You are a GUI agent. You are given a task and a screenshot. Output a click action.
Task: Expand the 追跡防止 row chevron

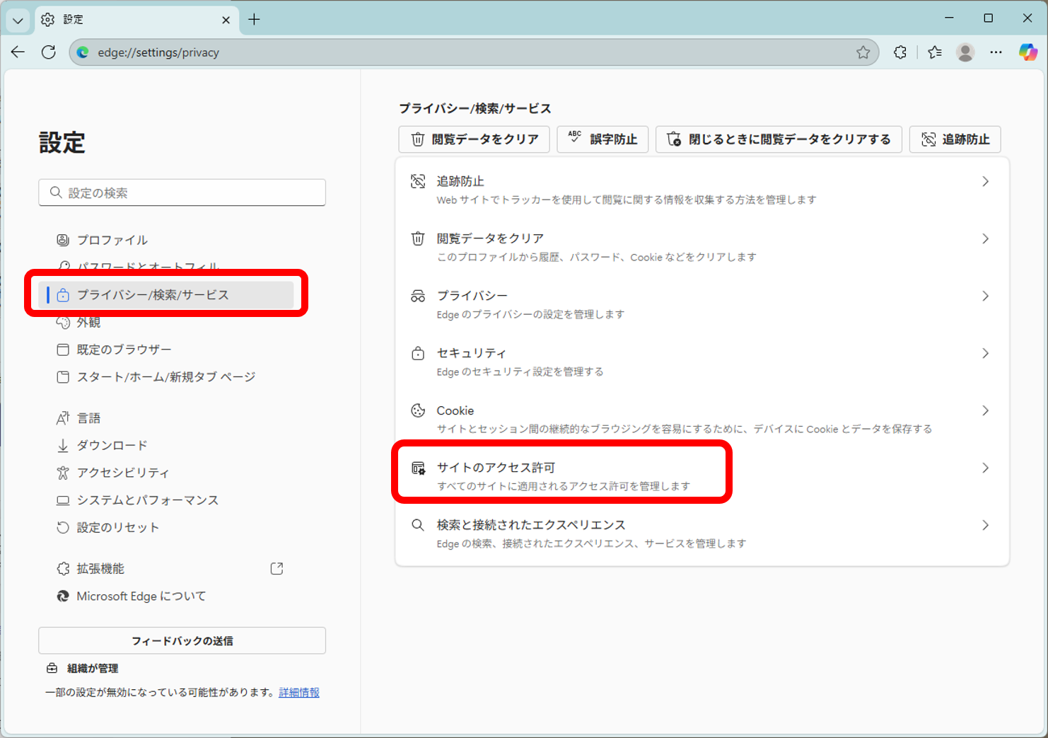tap(985, 182)
